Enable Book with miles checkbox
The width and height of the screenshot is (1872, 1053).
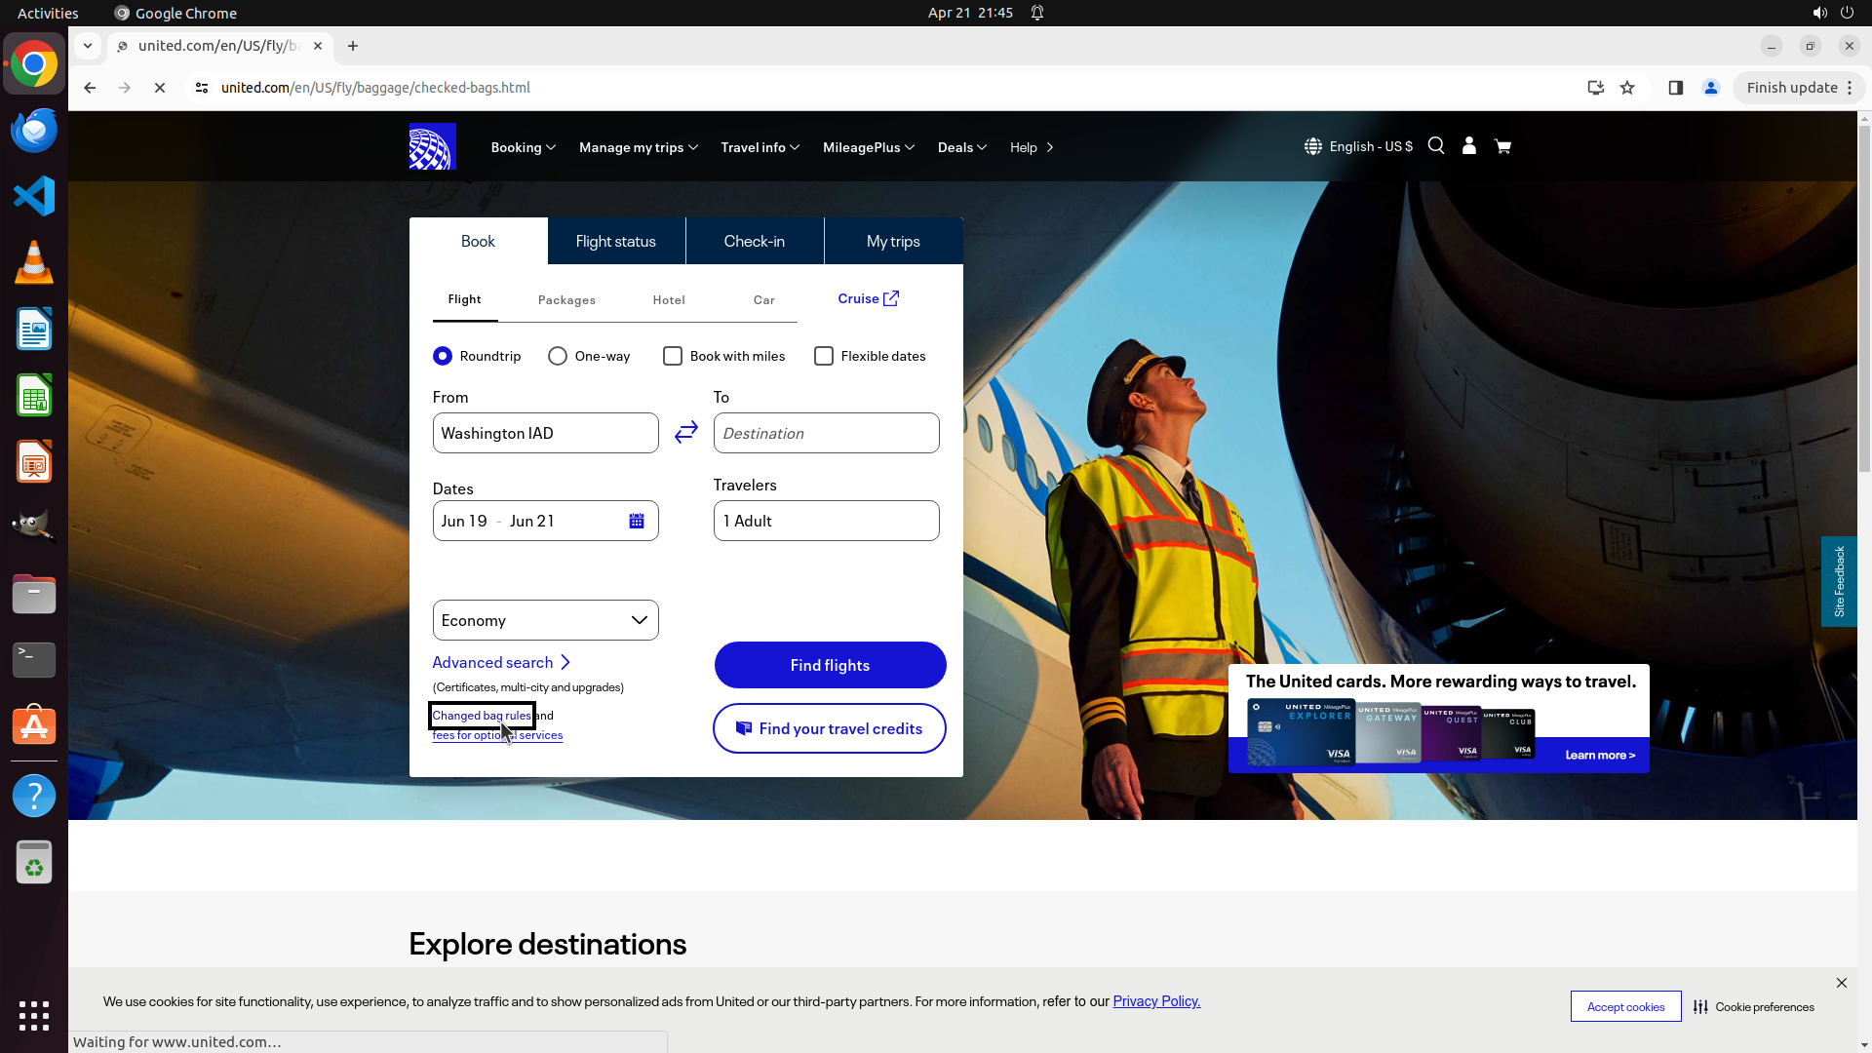[673, 356]
